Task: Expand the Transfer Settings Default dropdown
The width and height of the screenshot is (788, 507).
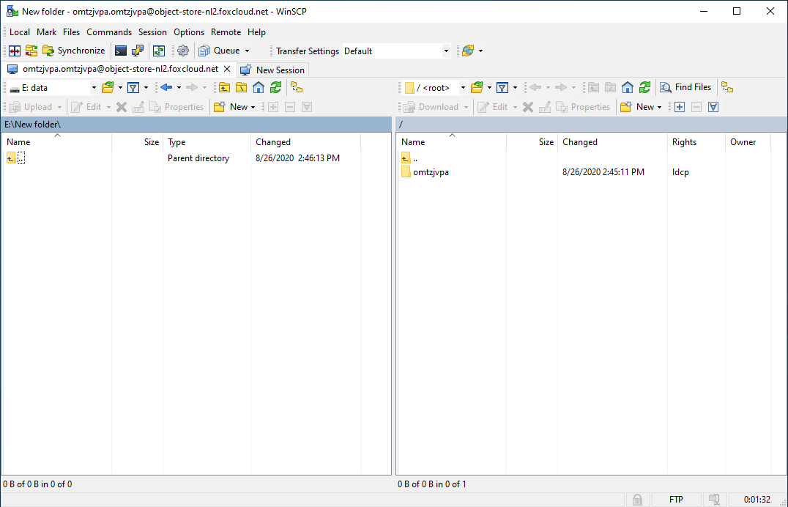Action: [x=446, y=51]
